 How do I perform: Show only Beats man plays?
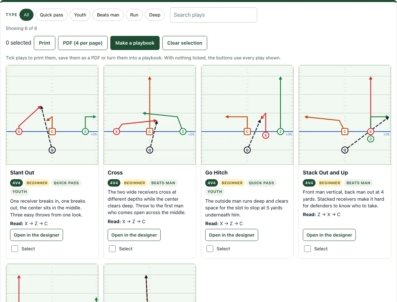[108, 15]
